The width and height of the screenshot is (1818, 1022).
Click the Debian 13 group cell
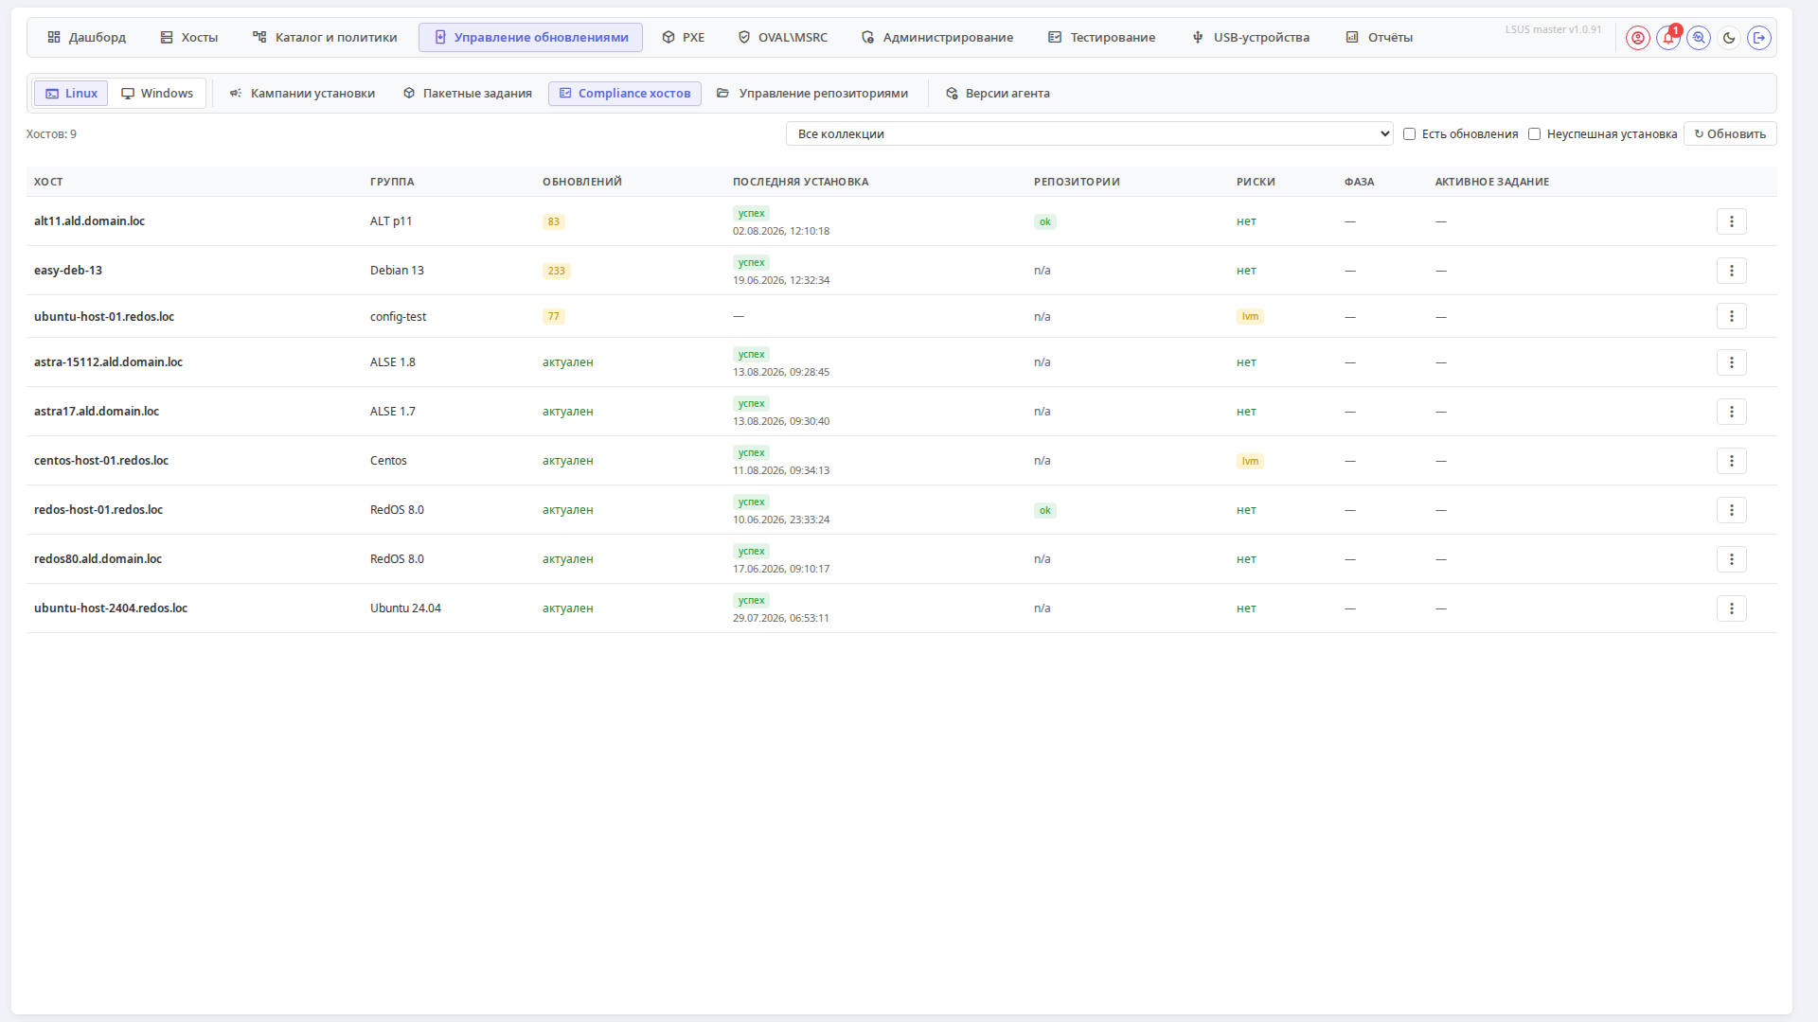pyautogui.click(x=397, y=271)
